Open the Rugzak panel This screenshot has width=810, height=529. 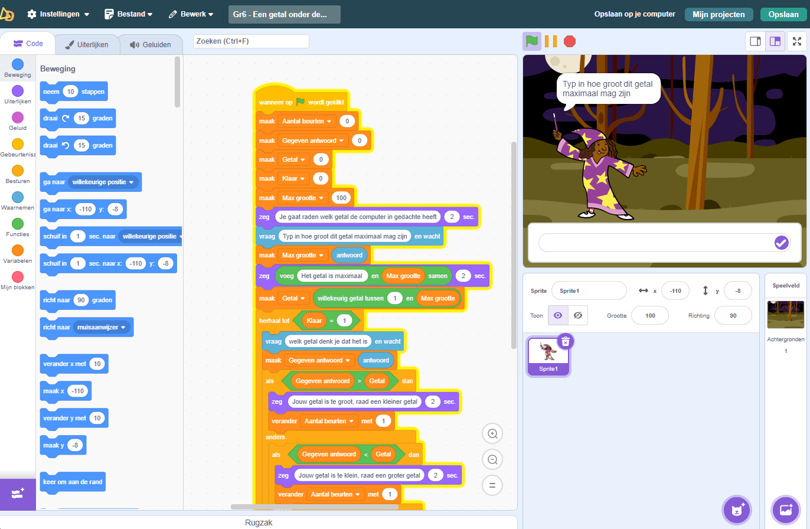coord(259,523)
